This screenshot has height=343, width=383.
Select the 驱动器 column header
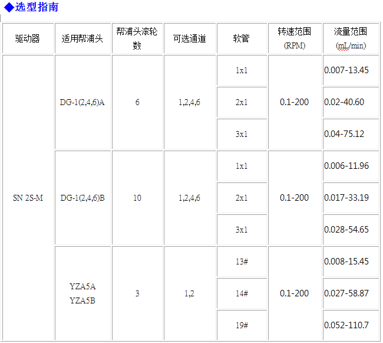click(x=28, y=38)
